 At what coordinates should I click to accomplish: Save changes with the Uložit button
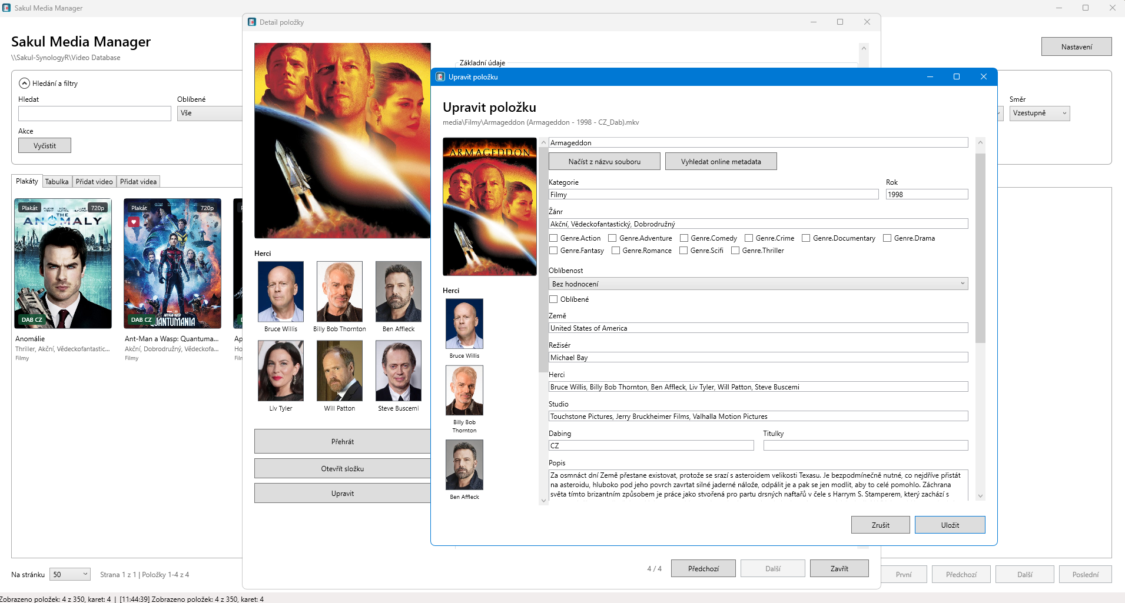coord(950,525)
